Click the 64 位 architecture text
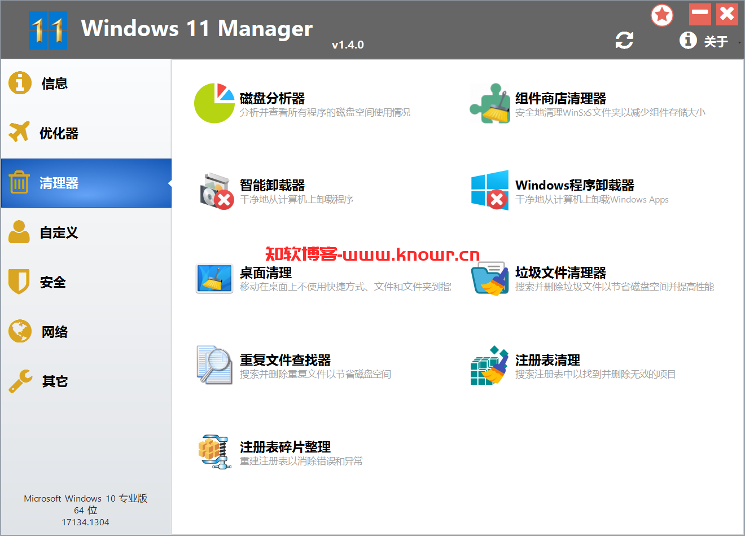The image size is (745, 536). [86, 510]
